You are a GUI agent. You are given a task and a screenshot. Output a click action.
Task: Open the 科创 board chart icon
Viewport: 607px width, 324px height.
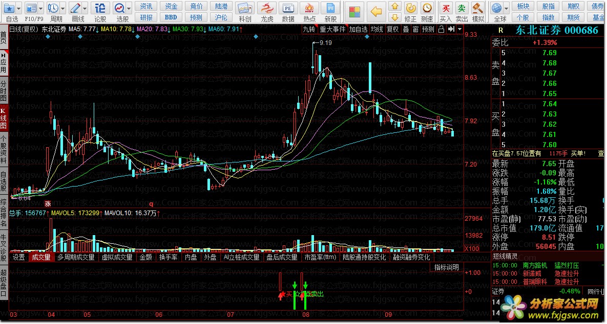point(245,8)
